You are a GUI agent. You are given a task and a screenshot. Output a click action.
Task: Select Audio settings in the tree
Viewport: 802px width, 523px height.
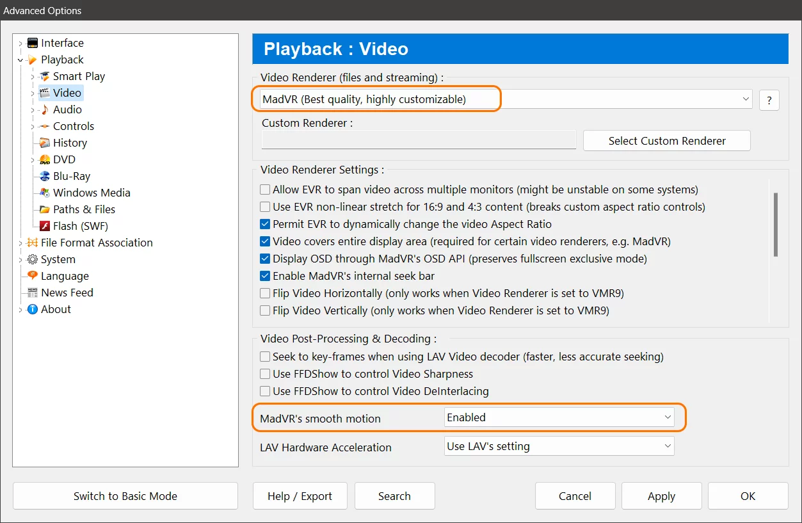[x=67, y=109]
